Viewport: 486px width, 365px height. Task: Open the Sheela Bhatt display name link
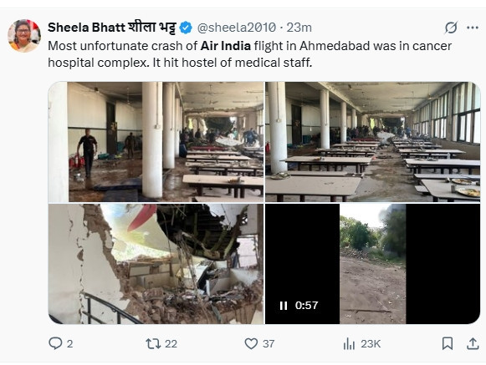click(112, 28)
